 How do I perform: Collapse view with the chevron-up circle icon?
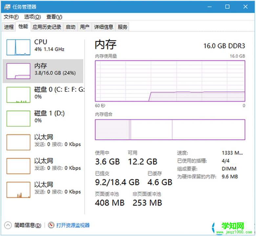click(x=8, y=225)
